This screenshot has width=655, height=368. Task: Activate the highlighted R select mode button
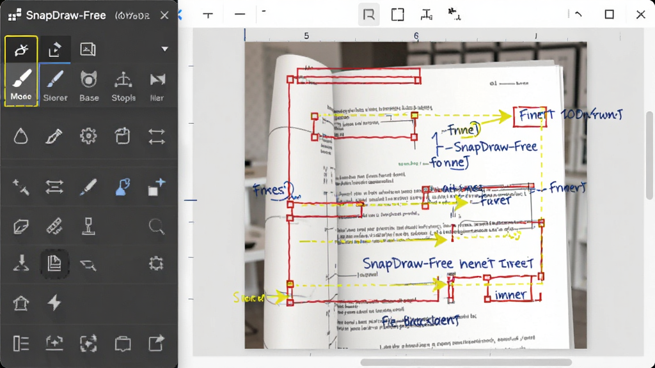(x=369, y=15)
